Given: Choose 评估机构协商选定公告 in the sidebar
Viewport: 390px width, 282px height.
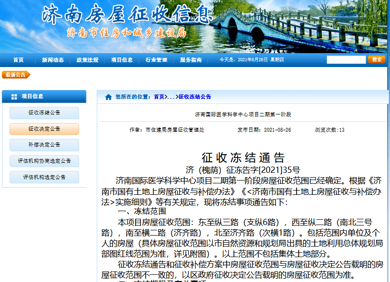Looking at the screenshot, I should (44, 161).
